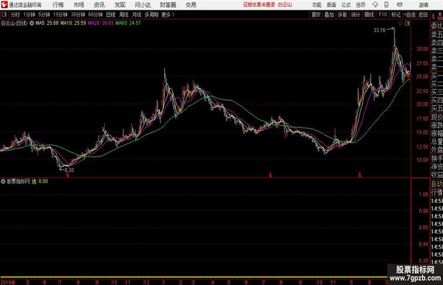Open the mail envelope icon
This screenshot has width=443, height=285.
click(x=400, y=5)
